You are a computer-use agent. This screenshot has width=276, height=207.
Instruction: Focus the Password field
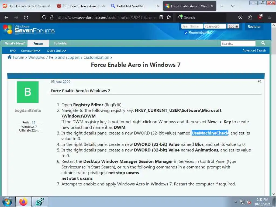[x=215, y=26]
